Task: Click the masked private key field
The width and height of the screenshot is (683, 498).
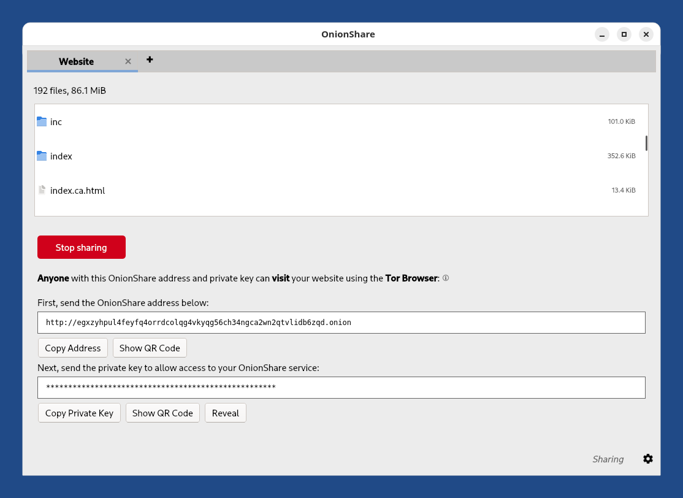Action: click(x=341, y=388)
